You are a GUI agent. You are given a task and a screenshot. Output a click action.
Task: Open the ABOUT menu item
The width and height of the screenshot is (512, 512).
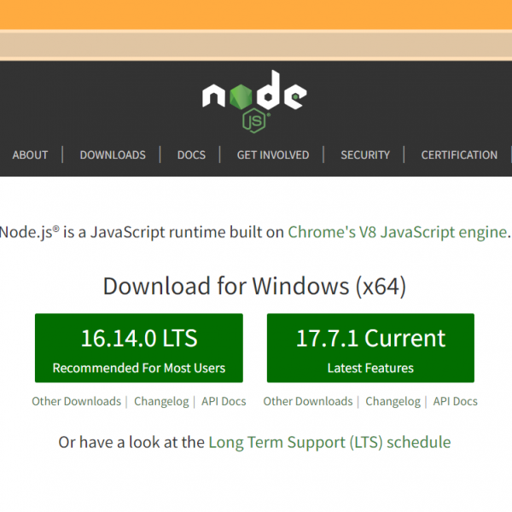pos(30,154)
